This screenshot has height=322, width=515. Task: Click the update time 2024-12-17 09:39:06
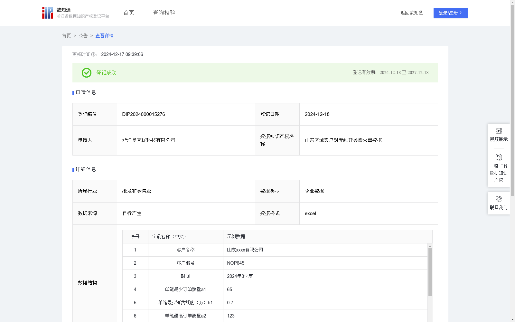coord(122,55)
